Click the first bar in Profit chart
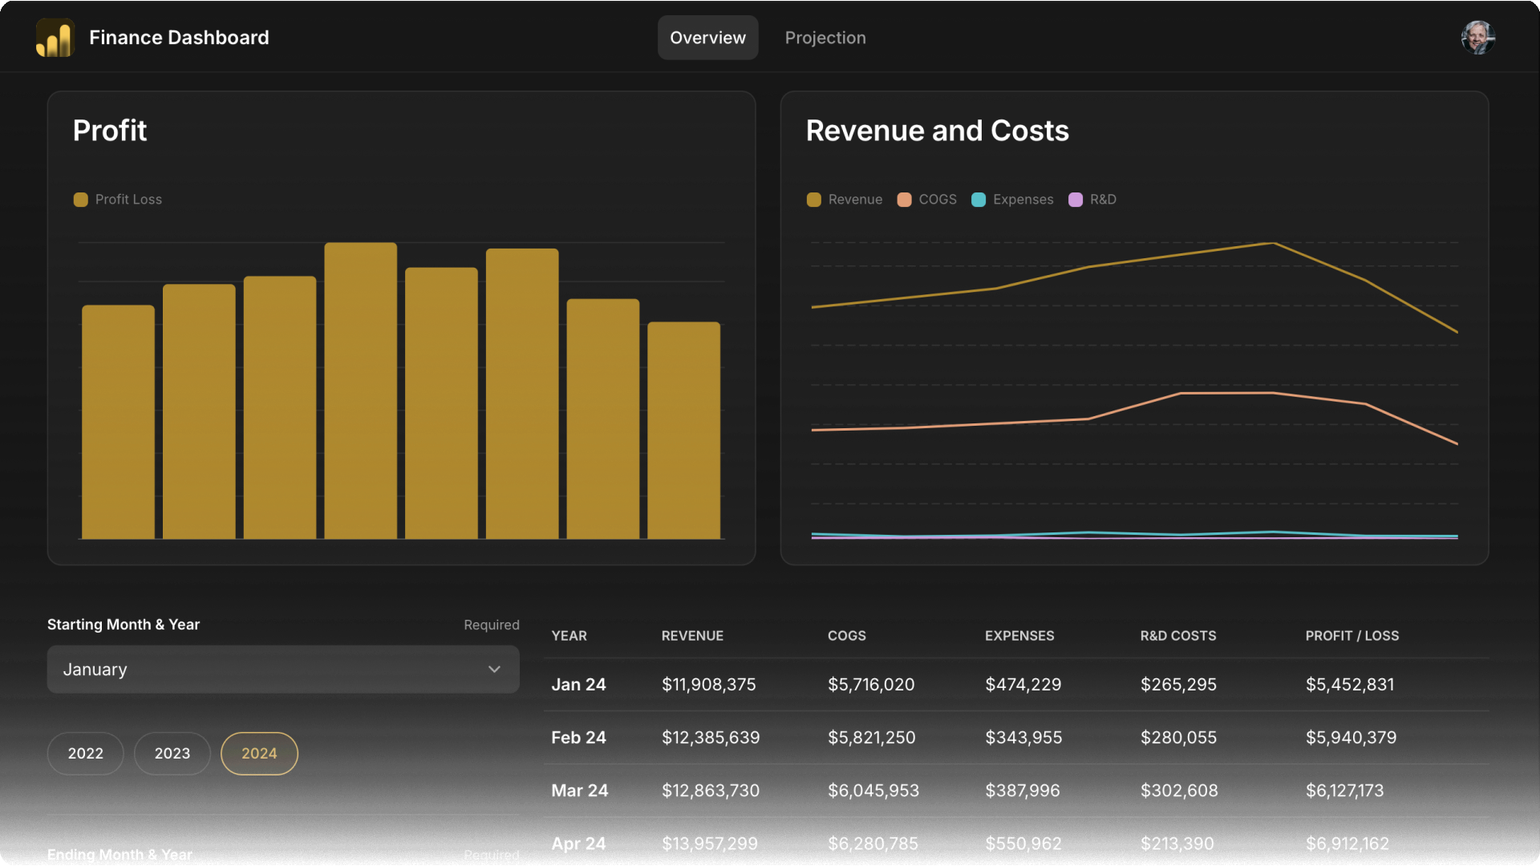This screenshot has height=866, width=1540. click(x=118, y=422)
